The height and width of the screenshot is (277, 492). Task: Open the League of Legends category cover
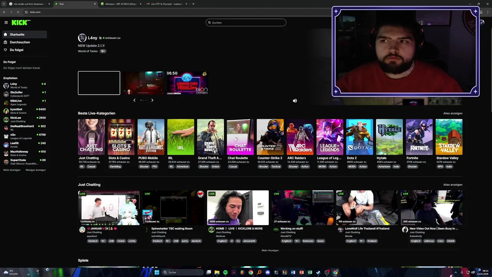pyautogui.click(x=330, y=137)
